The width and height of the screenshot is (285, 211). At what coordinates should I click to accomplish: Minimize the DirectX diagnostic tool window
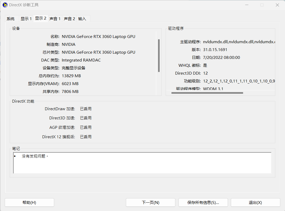point(246,5)
